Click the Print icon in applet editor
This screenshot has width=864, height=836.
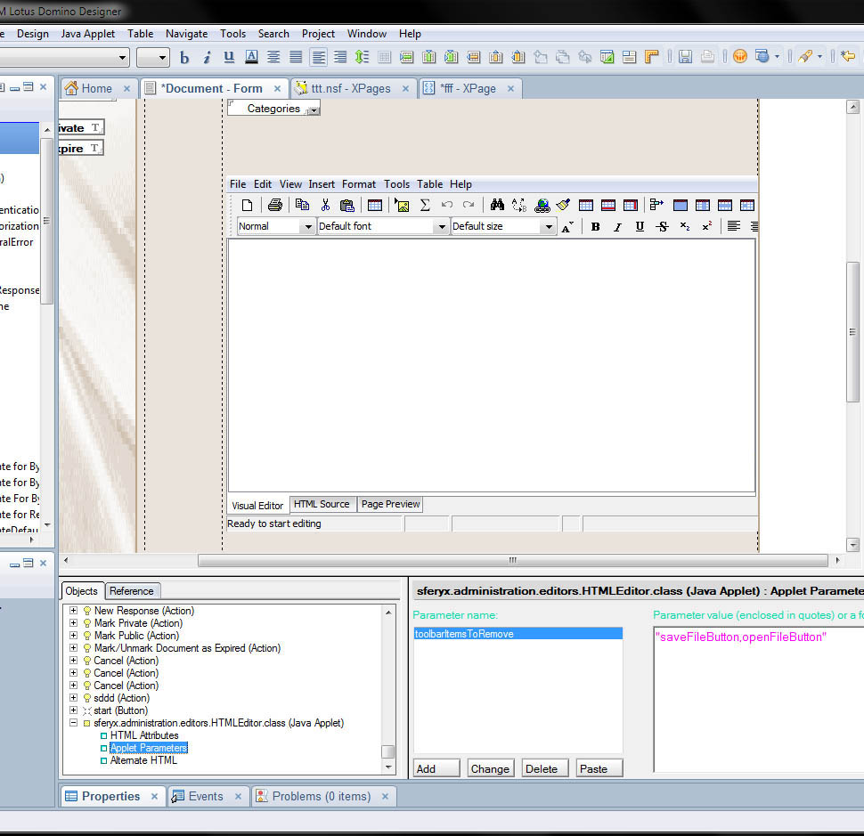click(275, 206)
